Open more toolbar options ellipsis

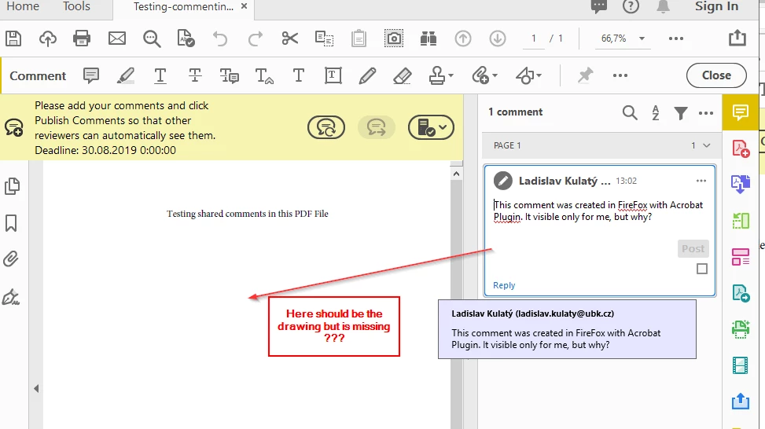[x=675, y=38]
